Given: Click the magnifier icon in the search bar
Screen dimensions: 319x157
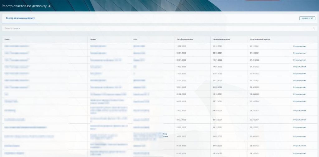Looking at the screenshot, I should [x=314, y=29].
